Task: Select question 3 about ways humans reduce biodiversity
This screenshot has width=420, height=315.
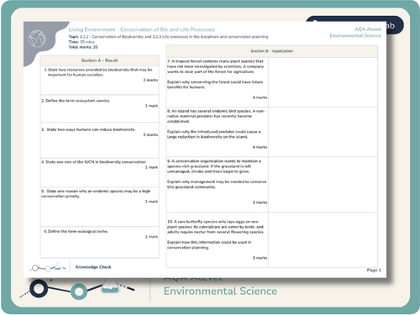Action: click(x=88, y=129)
